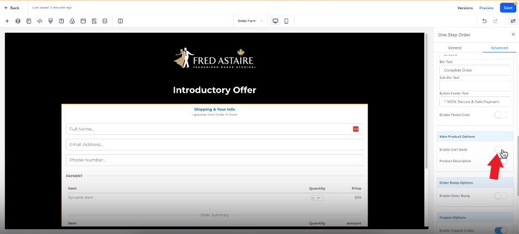Open the Order Form page dropdown
Viewport: 519px width, 234px height.
pyautogui.click(x=250, y=21)
